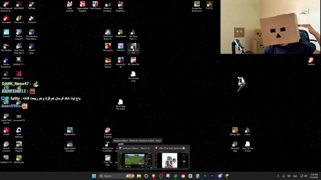Select the Party Animals icon
This screenshot has width=321, height=180.
[70, 7]
